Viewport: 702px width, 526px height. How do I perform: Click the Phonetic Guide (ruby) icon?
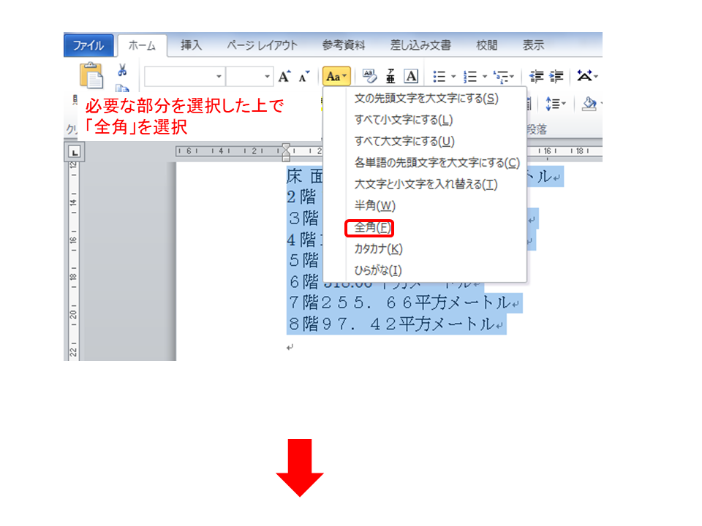[390, 76]
